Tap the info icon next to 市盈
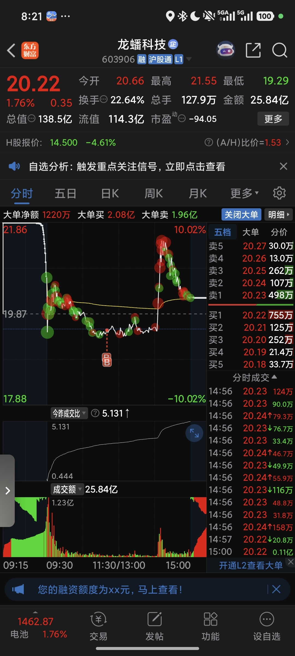The image size is (295, 656). tap(182, 119)
